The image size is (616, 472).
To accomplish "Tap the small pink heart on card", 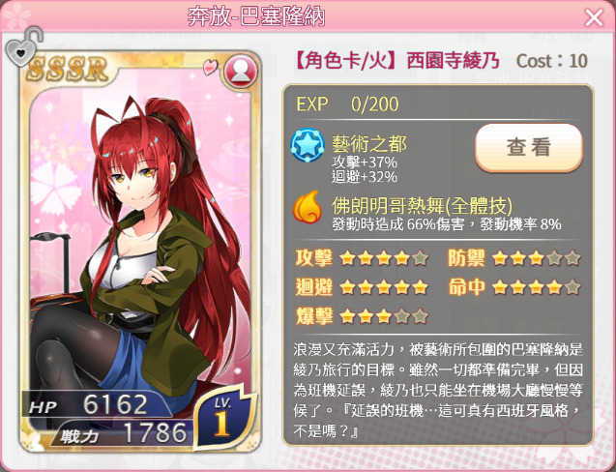I will click(x=210, y=67).
